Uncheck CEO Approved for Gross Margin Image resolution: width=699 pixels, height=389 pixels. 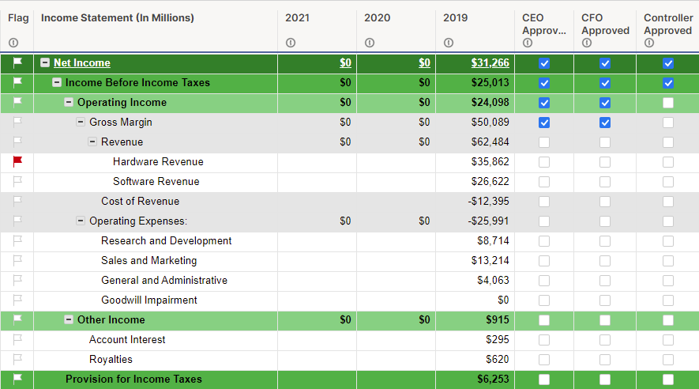(544, 123)
